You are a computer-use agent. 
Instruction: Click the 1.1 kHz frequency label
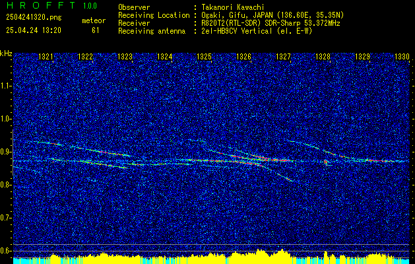[x=5, y=86]
